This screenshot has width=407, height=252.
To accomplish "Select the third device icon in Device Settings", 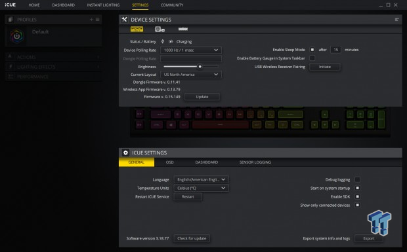I will 183,29.
